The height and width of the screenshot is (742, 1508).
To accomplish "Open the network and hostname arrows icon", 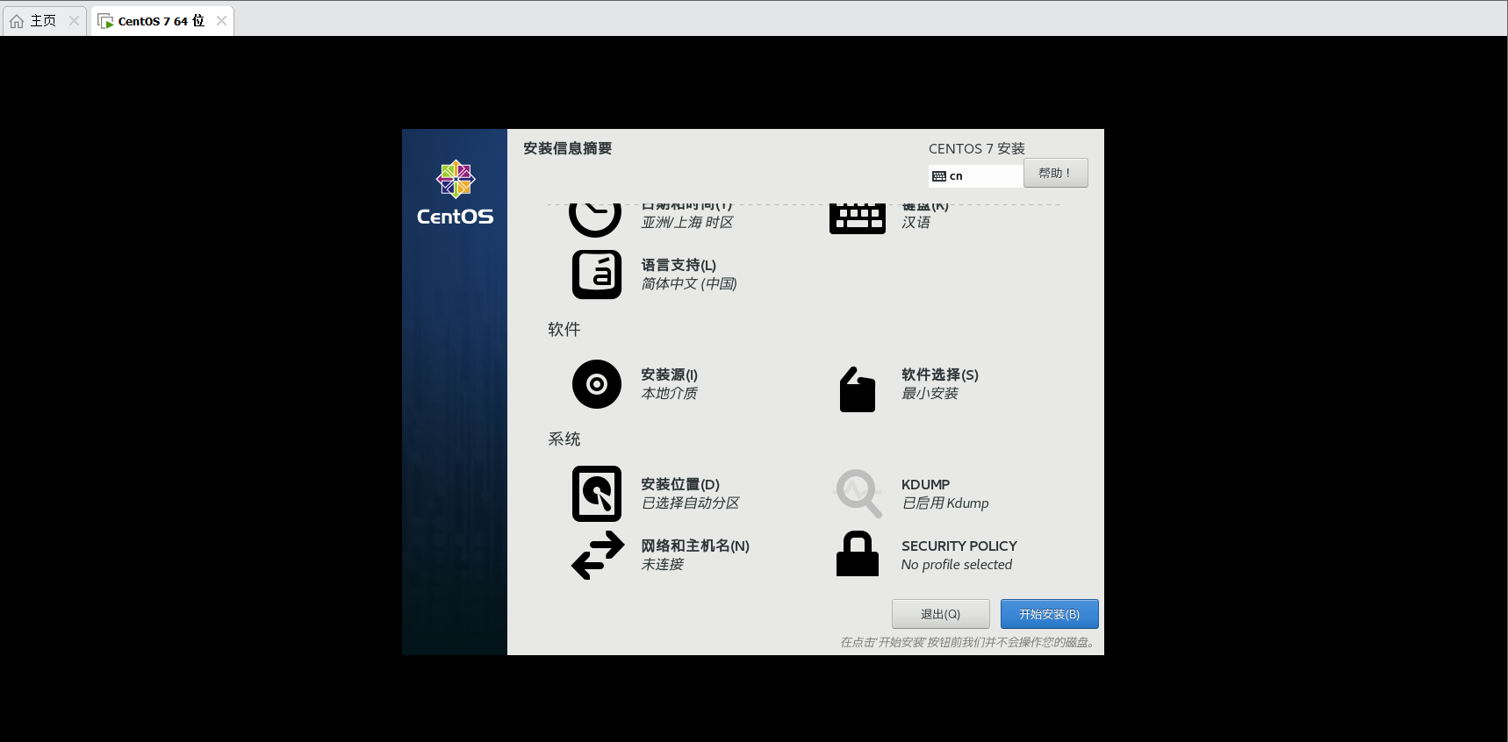I will tap(598, 555).
